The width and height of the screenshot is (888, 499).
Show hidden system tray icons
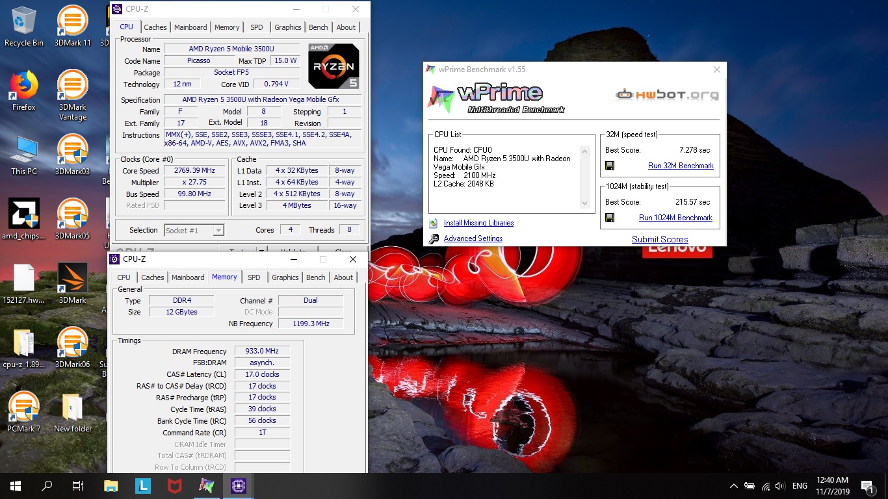[x=734, y=486]
